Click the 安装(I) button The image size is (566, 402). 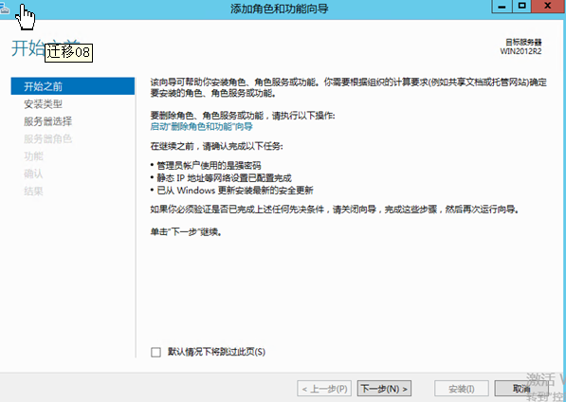tap(462, 389)
